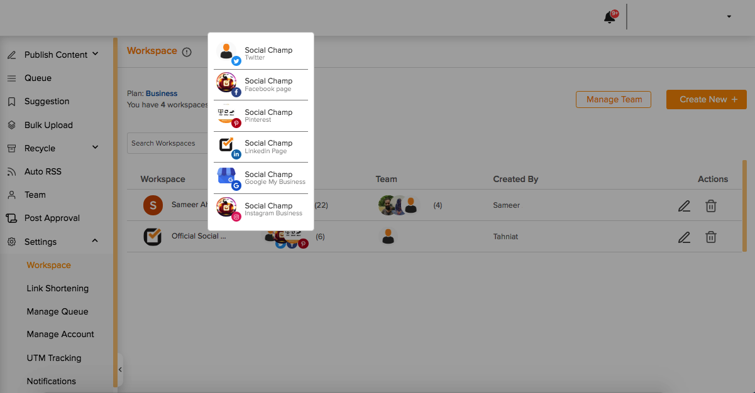This screenshot has width=755, height=393.
Task: Collapse the Settings section
Action: [94, 240]
